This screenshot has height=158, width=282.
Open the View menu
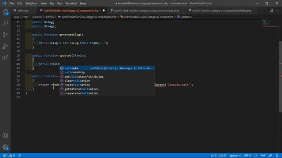[44, 4]
